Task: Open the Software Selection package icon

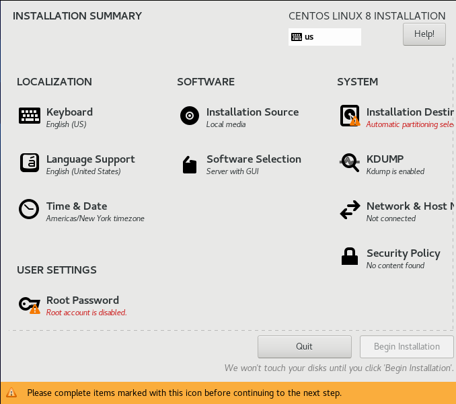Action: tap(190, 165)
